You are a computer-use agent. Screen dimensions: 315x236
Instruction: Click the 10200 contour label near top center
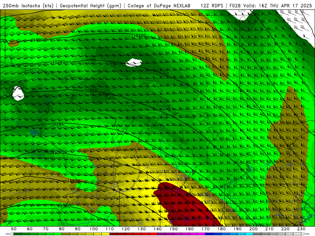point(140,35)
